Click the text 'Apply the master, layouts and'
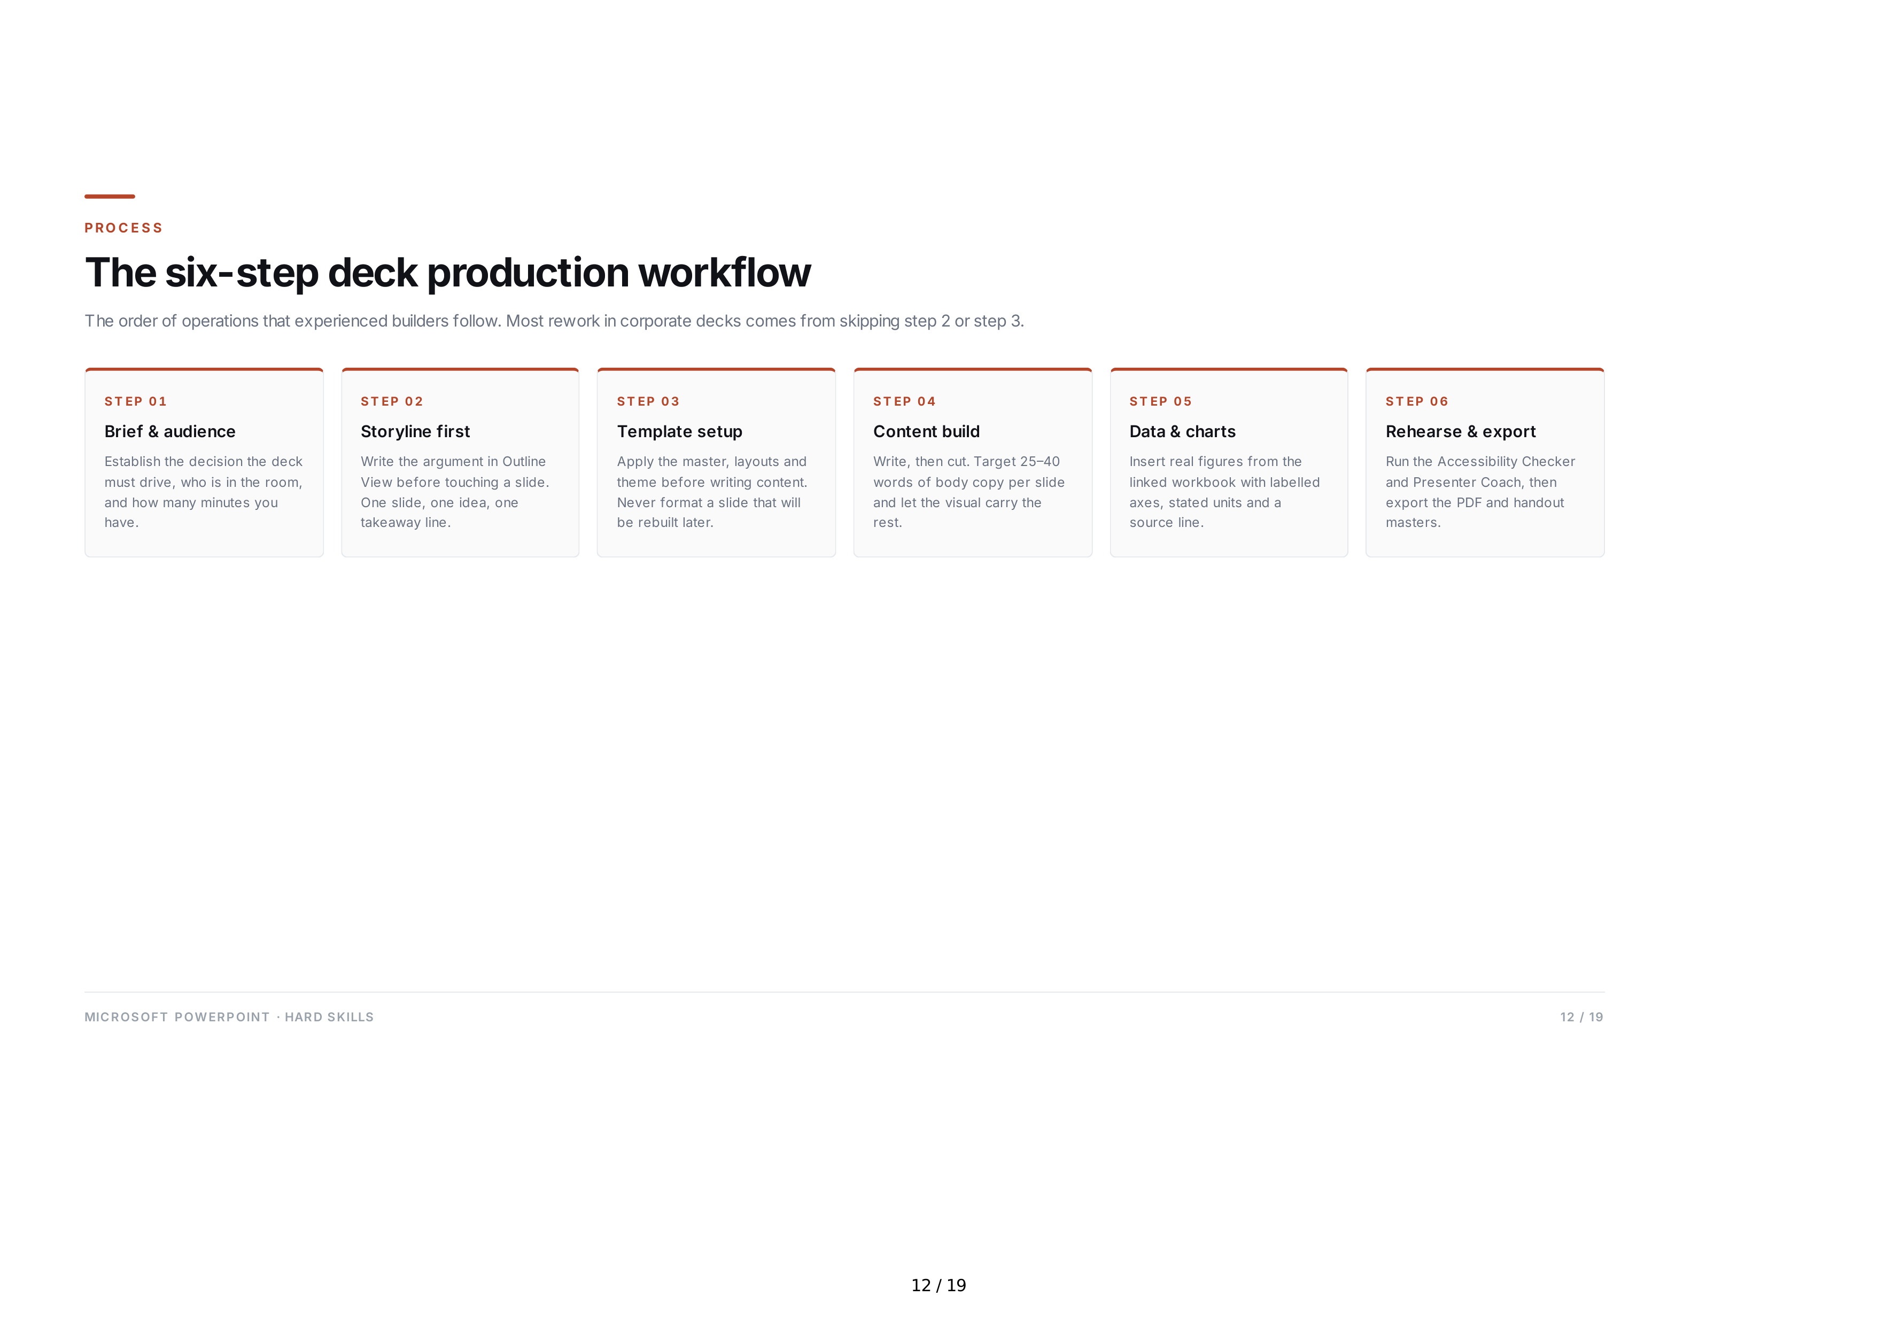Image resolution: width=1877 pixels, height=1327 pixels. pos(711,462)
